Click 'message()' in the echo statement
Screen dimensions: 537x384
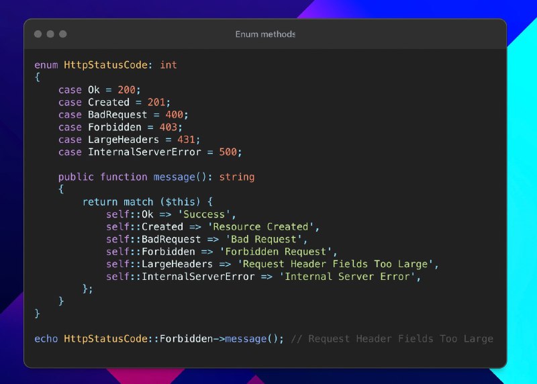coord(251,339)
